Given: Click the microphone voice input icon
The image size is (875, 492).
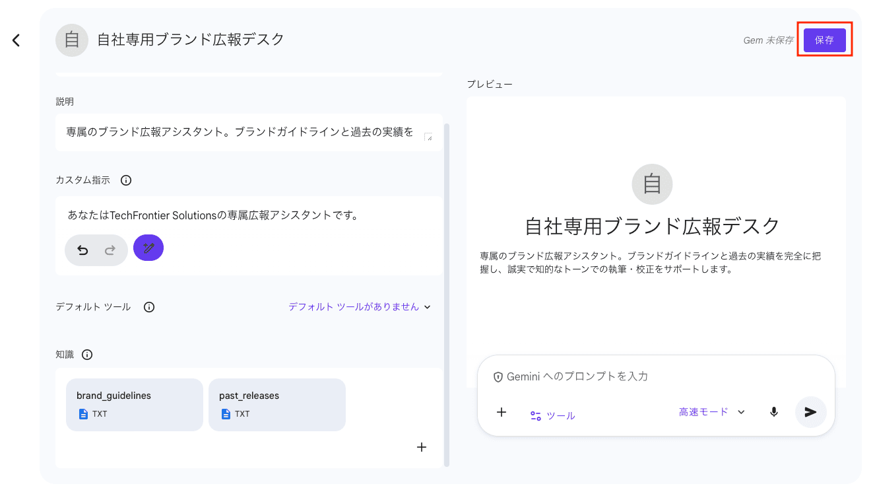Looking at the screenshot, I should click(x=774, y=412).
